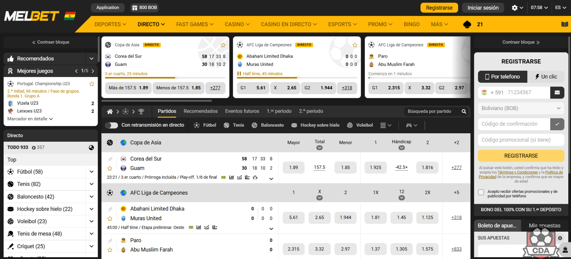Expand Fútbol (58) in sidebar

point(92,172)
